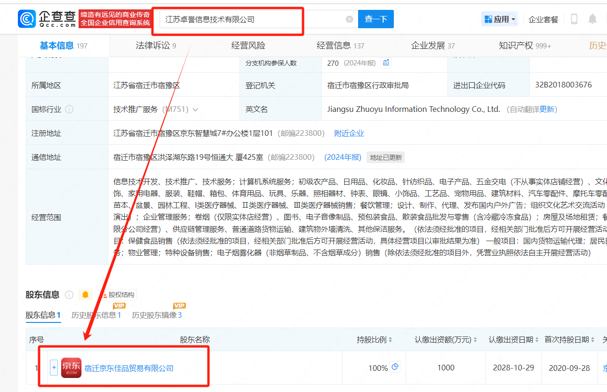This screenshot has width=607, height=392.
Task: Select the English name Jiangsu Zhuoyu text
Action: [x=414, y=109]
